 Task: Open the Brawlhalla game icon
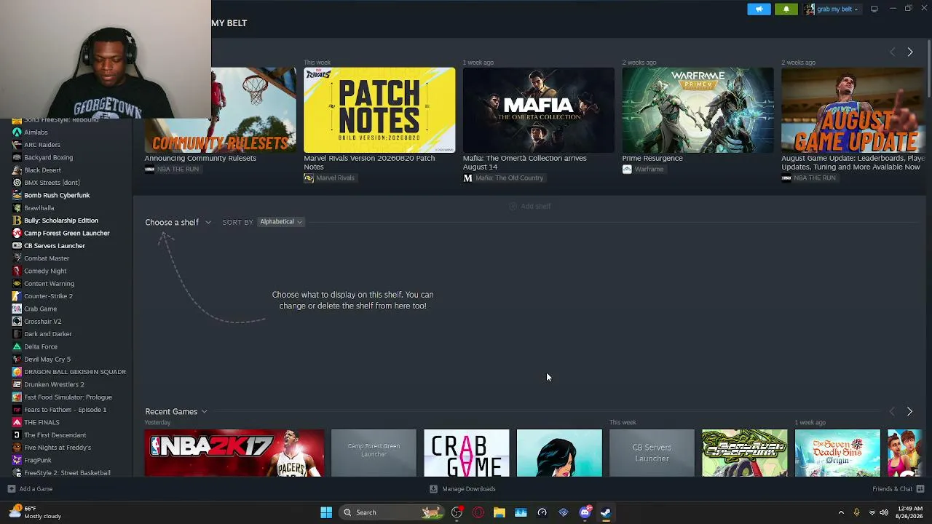(x=17, y=208)
